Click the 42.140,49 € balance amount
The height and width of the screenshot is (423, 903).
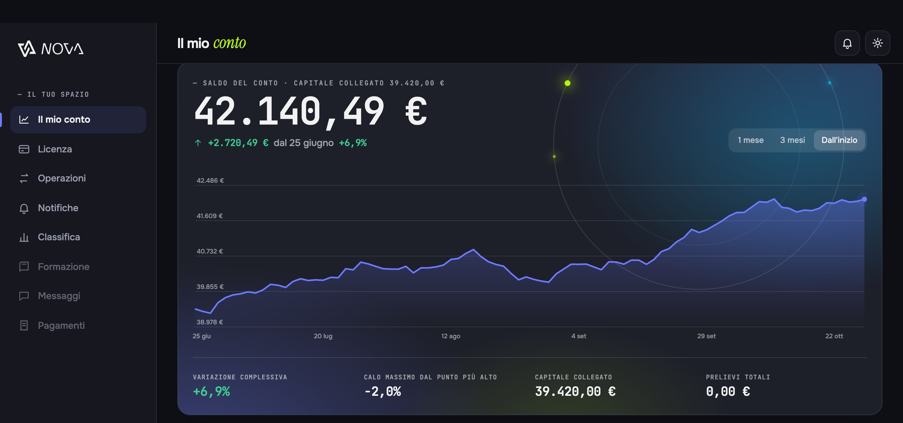pos(310,112)
